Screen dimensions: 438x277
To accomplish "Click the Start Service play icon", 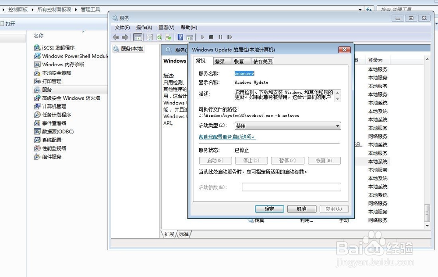I will pos(202,37).
